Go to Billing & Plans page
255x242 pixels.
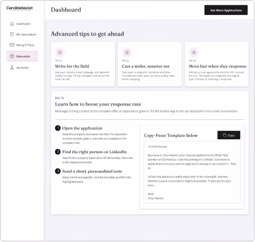coord(22,45)
